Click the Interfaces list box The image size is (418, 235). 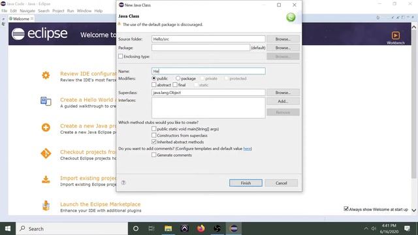click(208, 108)
